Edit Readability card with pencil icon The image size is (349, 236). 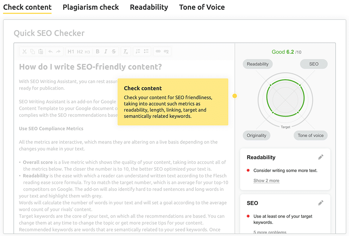click(320, 157)
